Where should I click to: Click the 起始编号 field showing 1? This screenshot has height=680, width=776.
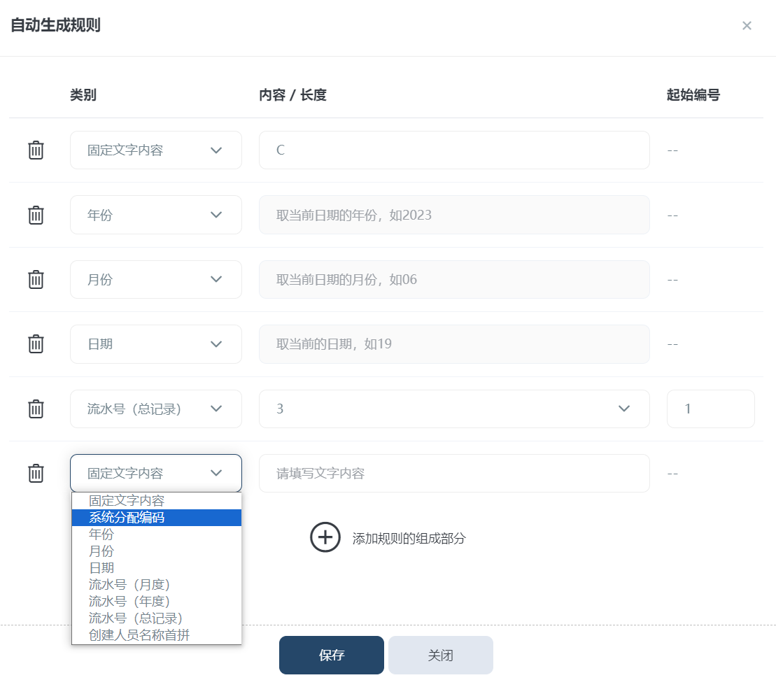(x=710, y=409)
